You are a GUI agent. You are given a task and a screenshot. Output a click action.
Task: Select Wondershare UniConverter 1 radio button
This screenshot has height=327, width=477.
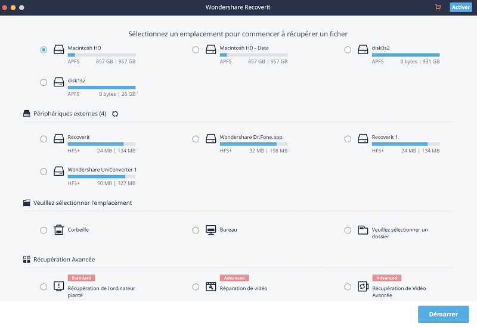coord(44,172)
